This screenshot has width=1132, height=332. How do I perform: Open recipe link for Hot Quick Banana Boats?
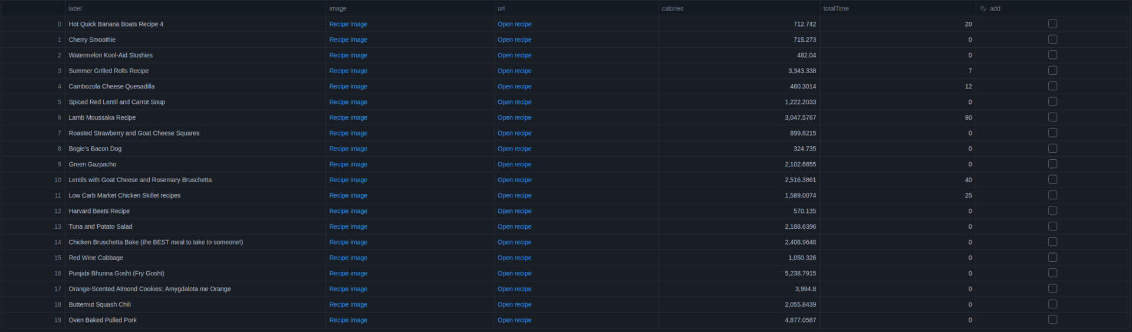click(514, 24)
